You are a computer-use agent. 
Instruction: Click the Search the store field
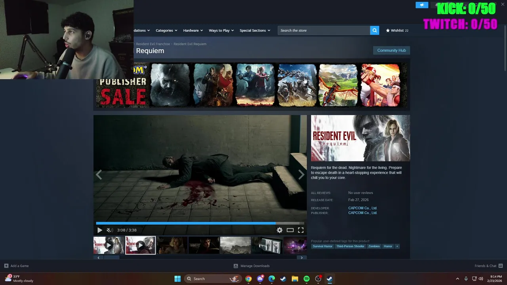pyautogui.click(x=324, y=30)
